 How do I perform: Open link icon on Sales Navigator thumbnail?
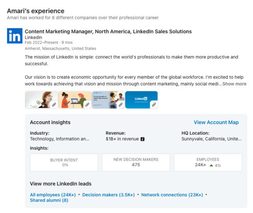click(120, 105)
